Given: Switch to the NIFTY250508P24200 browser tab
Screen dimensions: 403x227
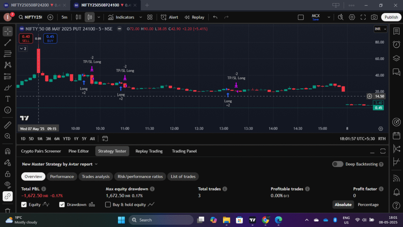Looking at the screenshot, I should pos(35,5).
